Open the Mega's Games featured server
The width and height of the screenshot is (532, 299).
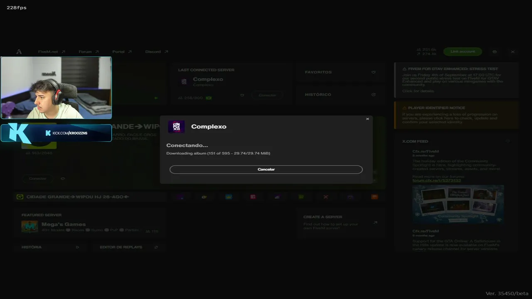click(x=89, y=223)
